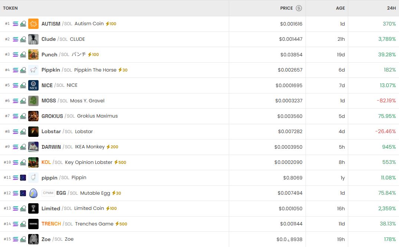Click the boost 200 lightning badge on DARWIN

coord(112,147)
